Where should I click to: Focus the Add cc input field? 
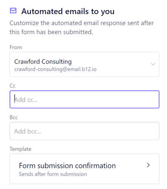84,99
